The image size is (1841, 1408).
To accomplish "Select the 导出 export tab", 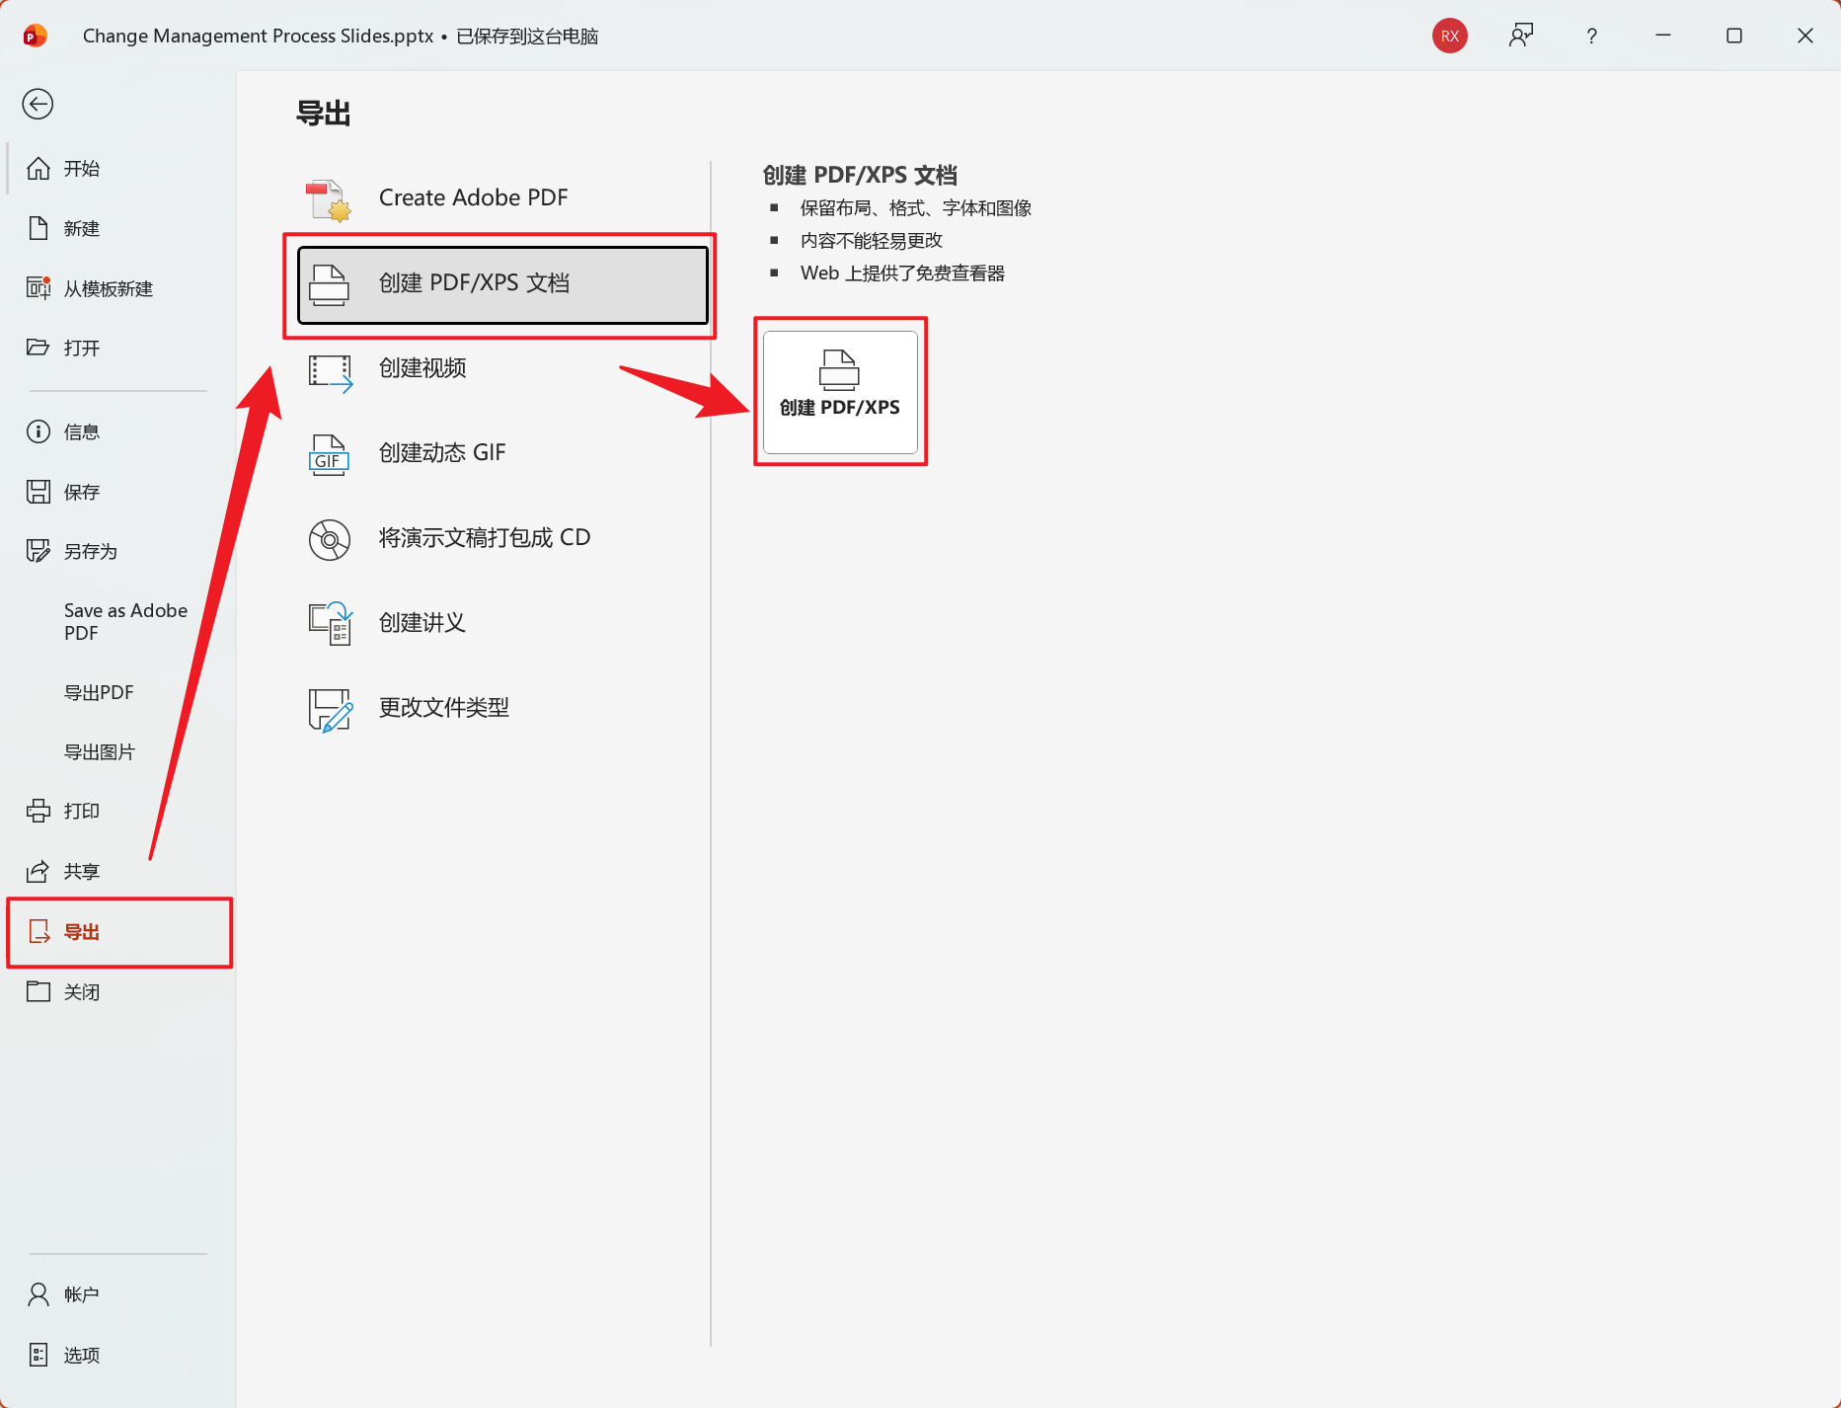I will [118, 932].
